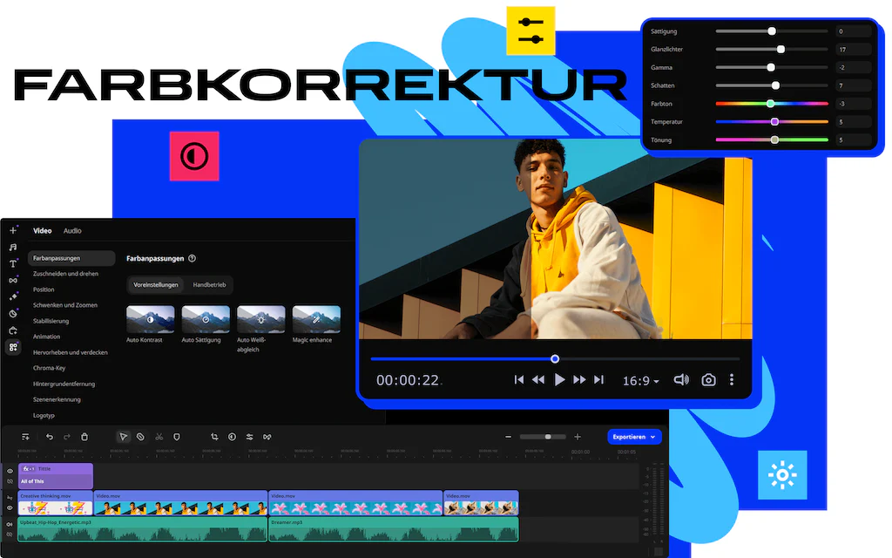The image size is (892, 558).
Task: Open the 16:9 aspect ratio dropdown
Action: click(640, 381)
